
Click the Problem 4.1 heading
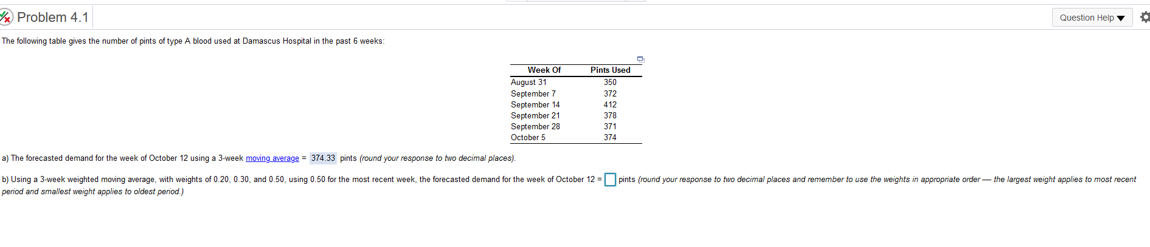(x=52, y=17)
